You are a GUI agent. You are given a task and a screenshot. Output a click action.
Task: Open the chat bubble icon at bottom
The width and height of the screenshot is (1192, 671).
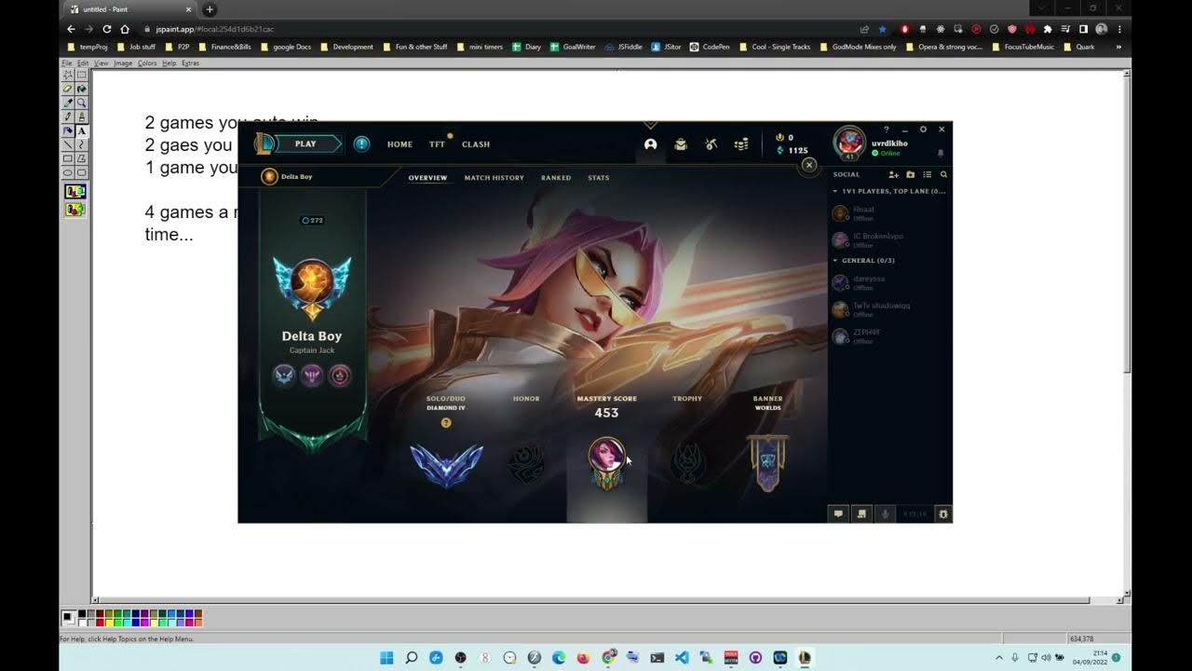[x=838, y=514]
